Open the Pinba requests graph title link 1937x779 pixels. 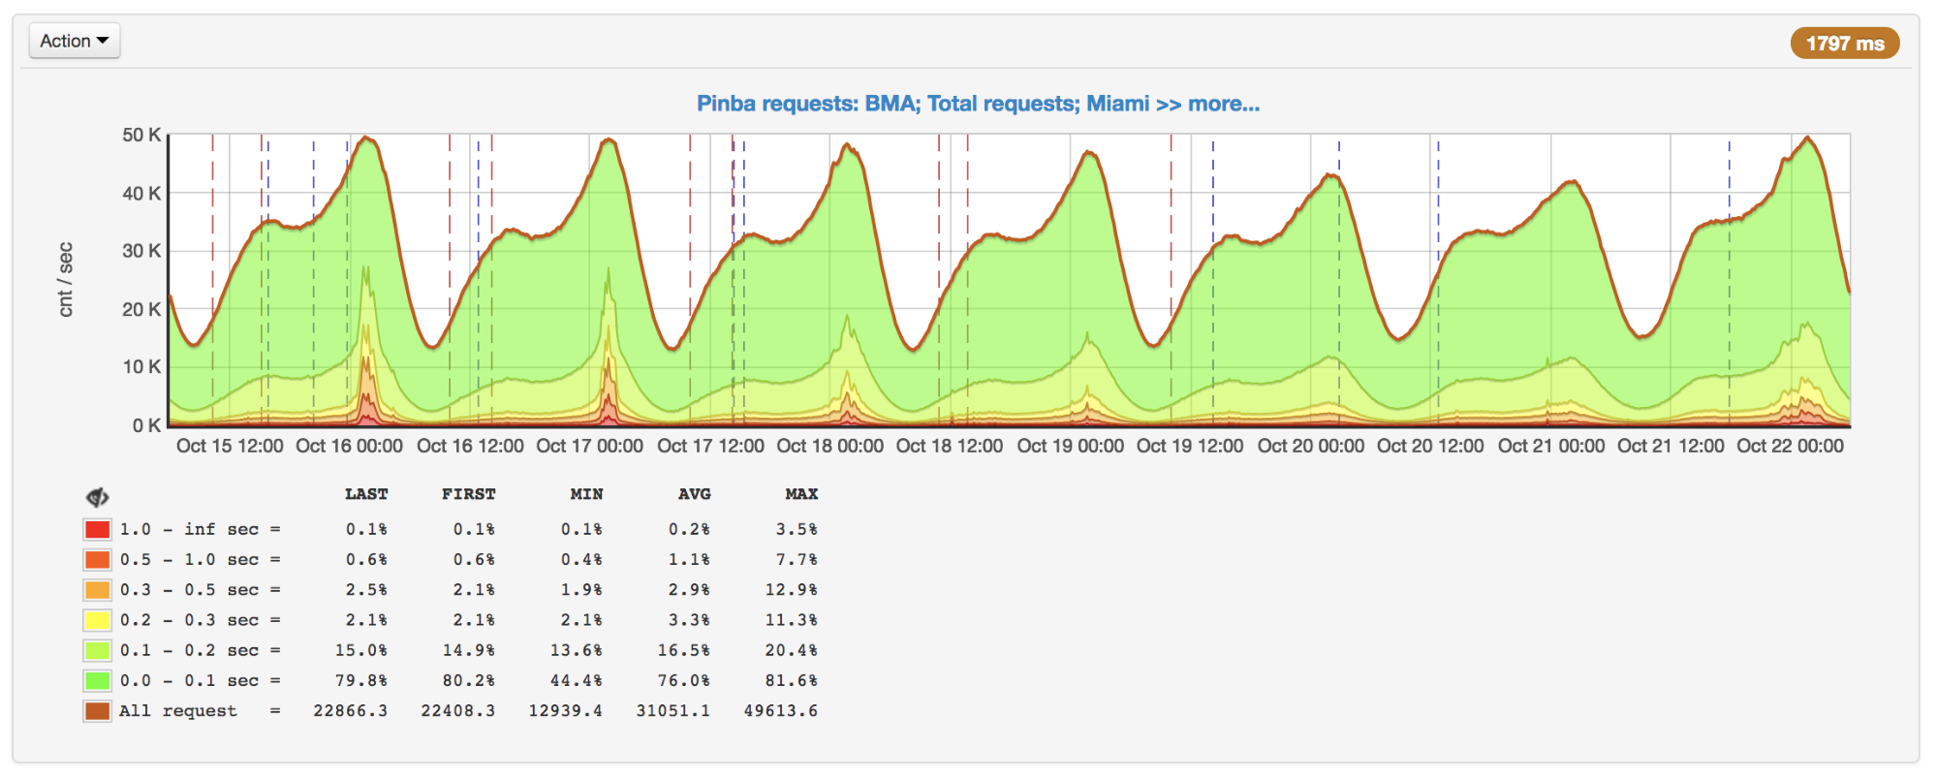[978, 104]
